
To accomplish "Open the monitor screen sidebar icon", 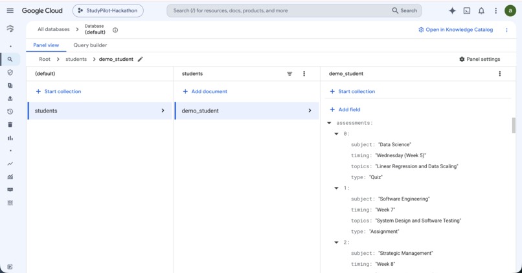I will (x=10, y=190).
